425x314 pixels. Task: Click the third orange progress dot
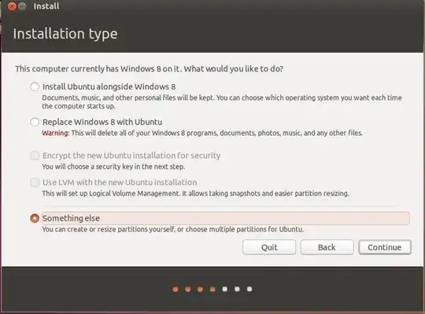tap(200, 289)
